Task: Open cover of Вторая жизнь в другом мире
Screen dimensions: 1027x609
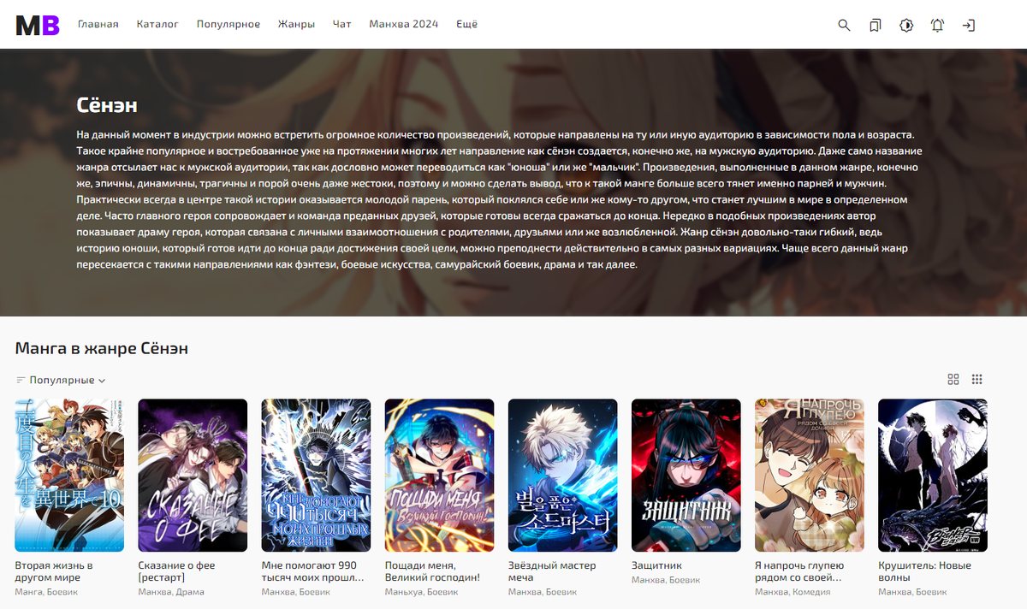Action: click(x=69, y=476)
